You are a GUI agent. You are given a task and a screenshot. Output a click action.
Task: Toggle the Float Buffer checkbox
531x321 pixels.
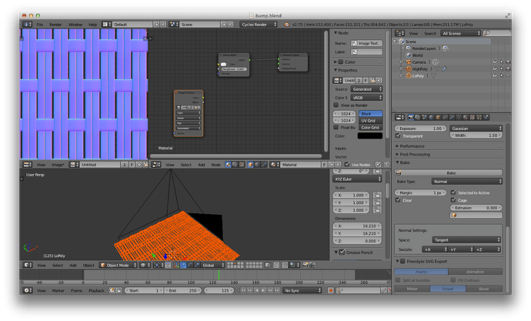pyautogui.click(x=336, y=127)
